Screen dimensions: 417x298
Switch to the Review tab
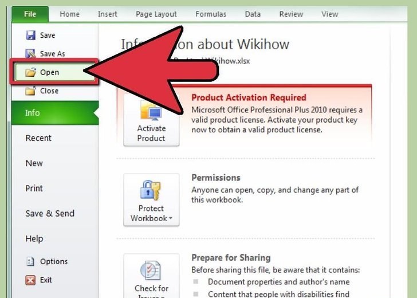coord(291,14)
